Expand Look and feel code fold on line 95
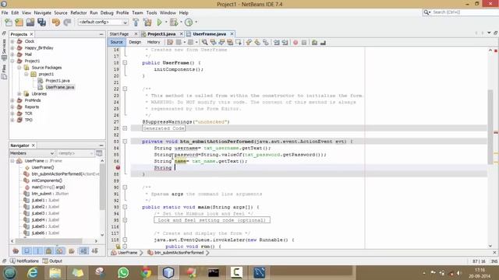 [x=125, y=220]
